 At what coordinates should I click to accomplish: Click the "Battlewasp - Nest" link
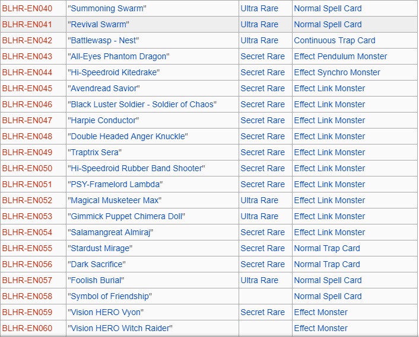[105, 41]
